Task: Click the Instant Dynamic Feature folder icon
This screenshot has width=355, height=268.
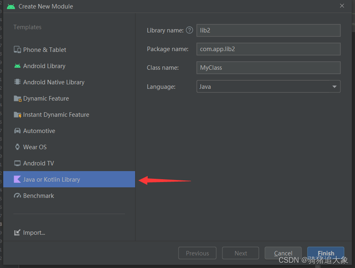Action: (x=18, y=115)
